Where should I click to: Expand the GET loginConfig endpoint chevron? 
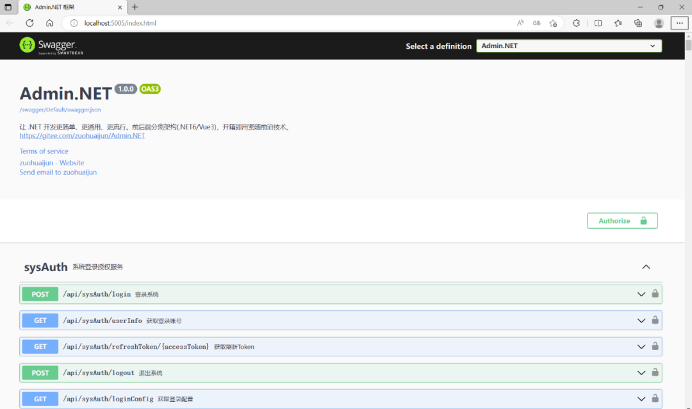pos(641,399)
